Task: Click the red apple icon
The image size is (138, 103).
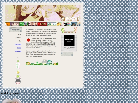Action: click(28, 40)
